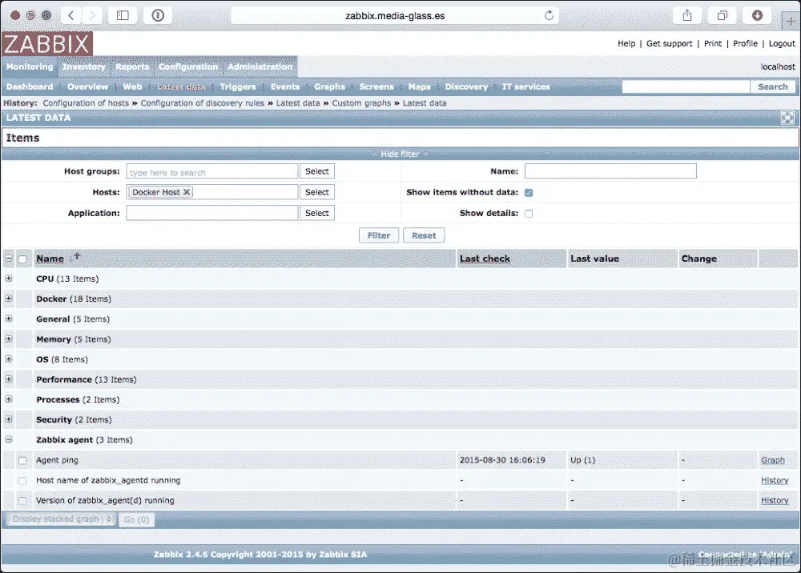Click the Name filter input field
This screenshot has height=573, width=801.
[610, 170]
